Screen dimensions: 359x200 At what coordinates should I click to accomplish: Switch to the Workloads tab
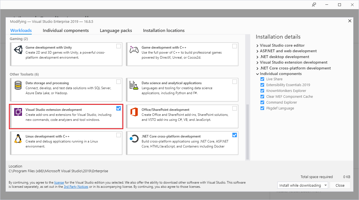point(21,31)
